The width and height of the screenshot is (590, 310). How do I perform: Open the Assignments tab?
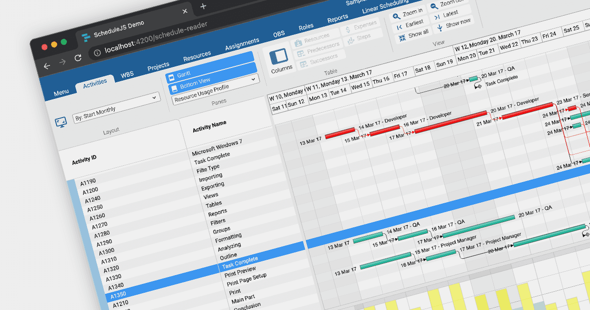click(x=242, y=45)
